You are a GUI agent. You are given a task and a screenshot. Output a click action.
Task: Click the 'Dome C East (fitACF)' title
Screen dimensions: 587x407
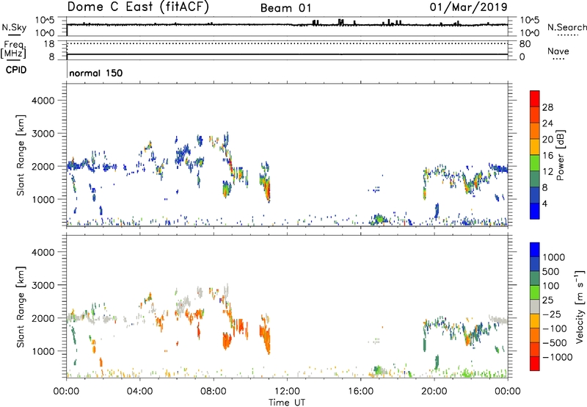point(138,7)
